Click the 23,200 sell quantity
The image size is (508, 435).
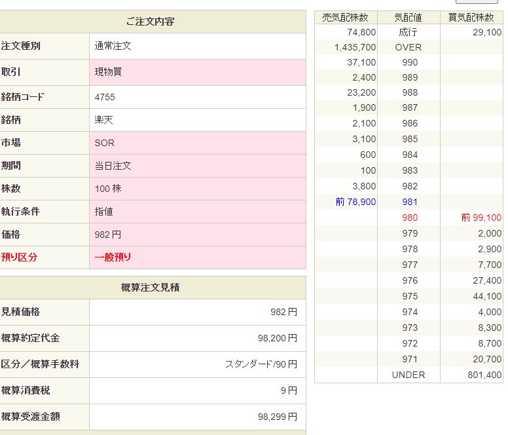pos(361,93)
